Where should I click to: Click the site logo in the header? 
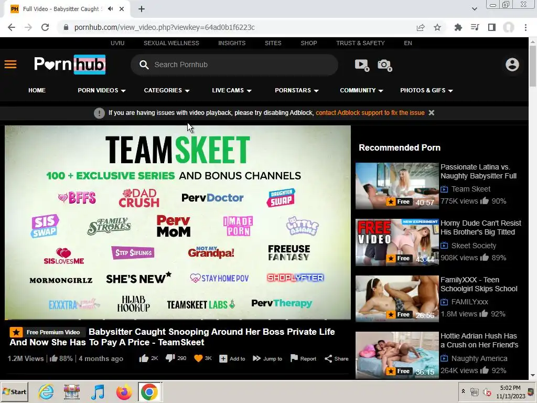tap(70, 65)
